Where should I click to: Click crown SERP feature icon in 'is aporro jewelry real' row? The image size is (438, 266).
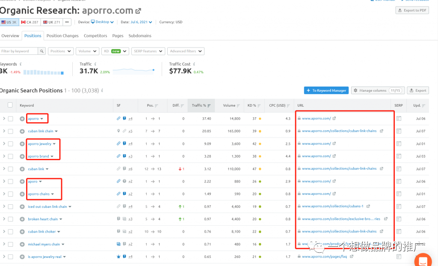[118, 257]
